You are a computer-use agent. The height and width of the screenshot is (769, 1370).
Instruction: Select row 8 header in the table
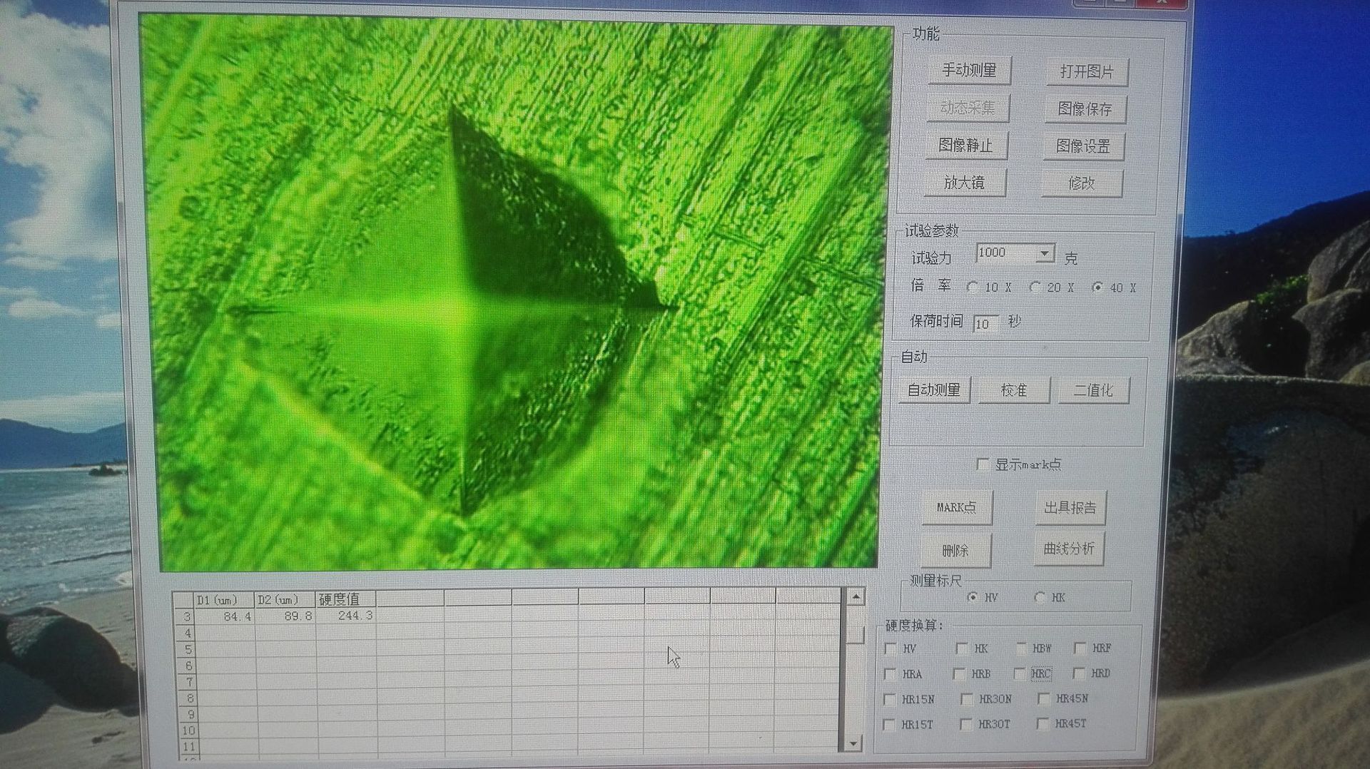[188, 698]
